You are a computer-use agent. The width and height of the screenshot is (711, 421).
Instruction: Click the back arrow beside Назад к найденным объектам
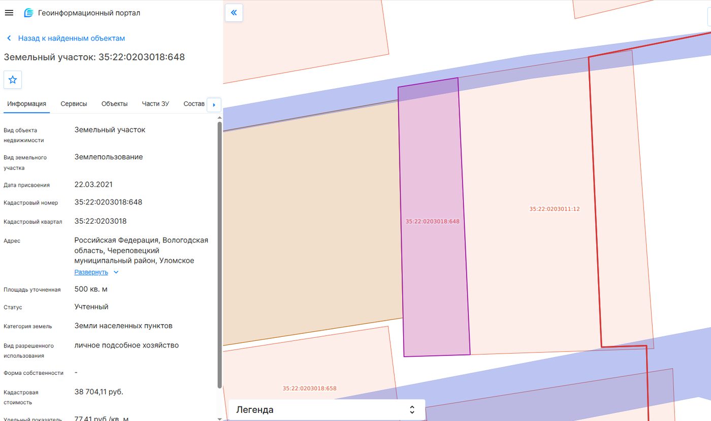pyautogui.click(x=9, y=38)
